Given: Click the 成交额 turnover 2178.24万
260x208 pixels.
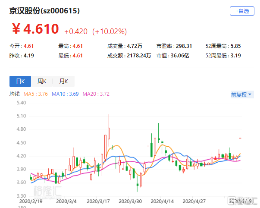Looking at the screenshot, I should [139, 55].
